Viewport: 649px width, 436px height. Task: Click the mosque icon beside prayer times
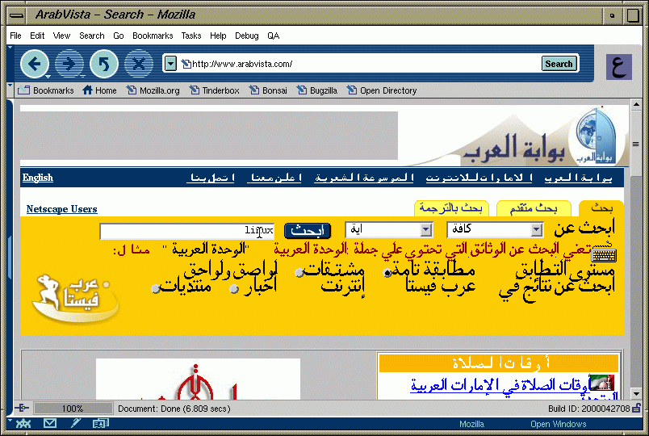pos(601,383)
